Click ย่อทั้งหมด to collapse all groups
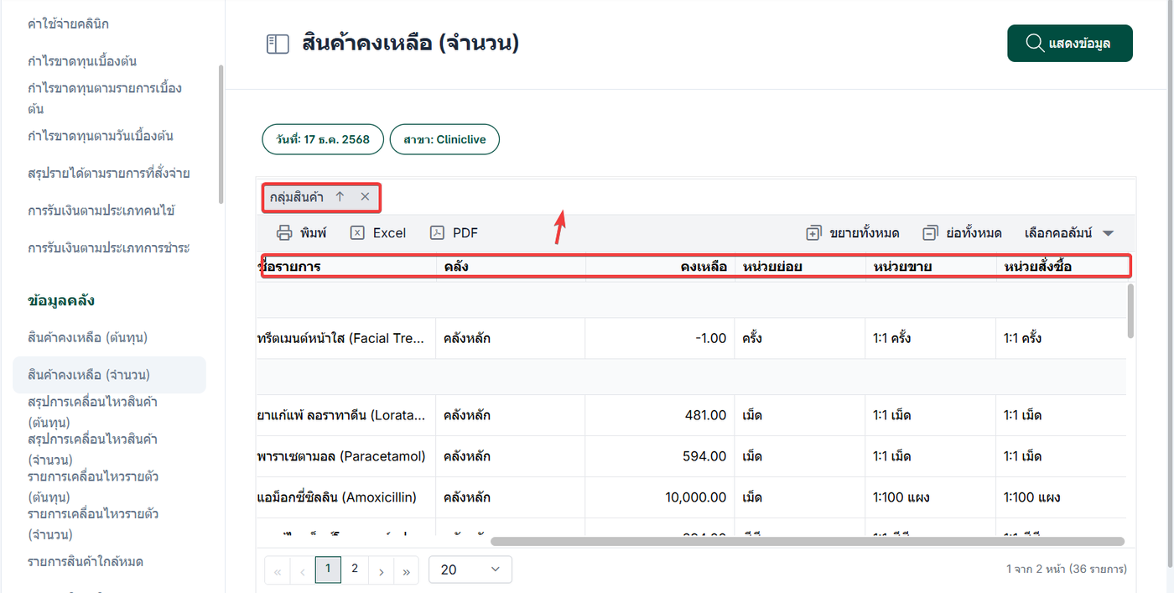 tap(962, 233)
